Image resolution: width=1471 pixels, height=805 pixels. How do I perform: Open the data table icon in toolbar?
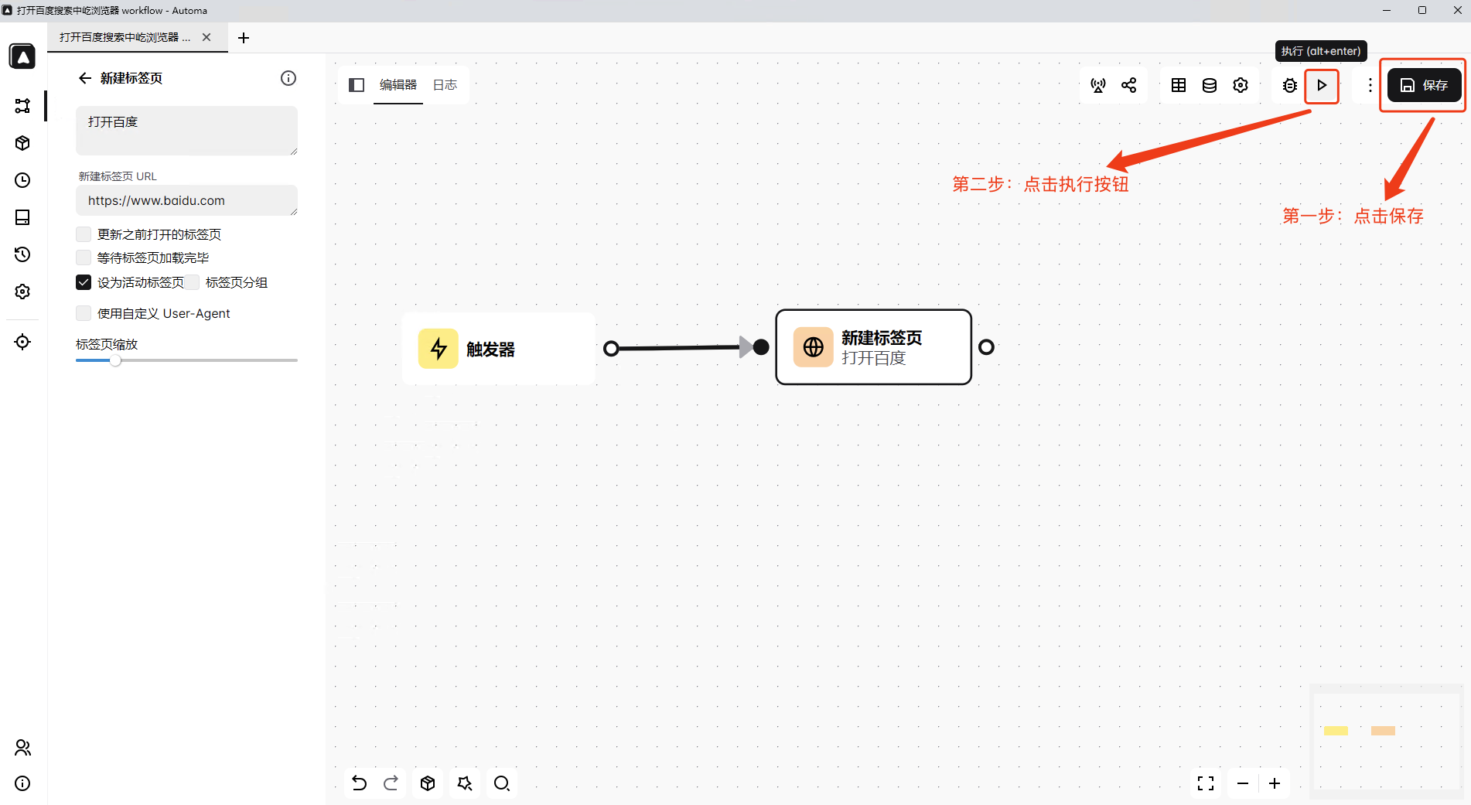(x=1179, y=85)
